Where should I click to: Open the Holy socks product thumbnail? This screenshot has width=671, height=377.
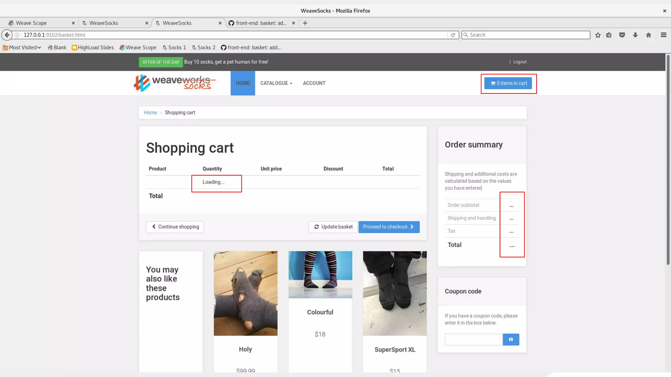(x=245, y=293)
